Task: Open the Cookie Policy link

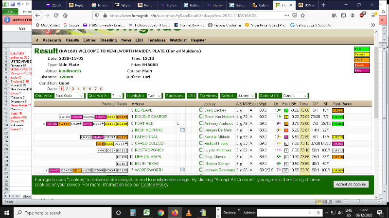Action: (155, 185)
